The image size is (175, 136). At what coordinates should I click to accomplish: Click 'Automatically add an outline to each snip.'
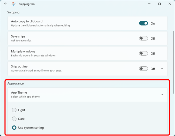36,71
